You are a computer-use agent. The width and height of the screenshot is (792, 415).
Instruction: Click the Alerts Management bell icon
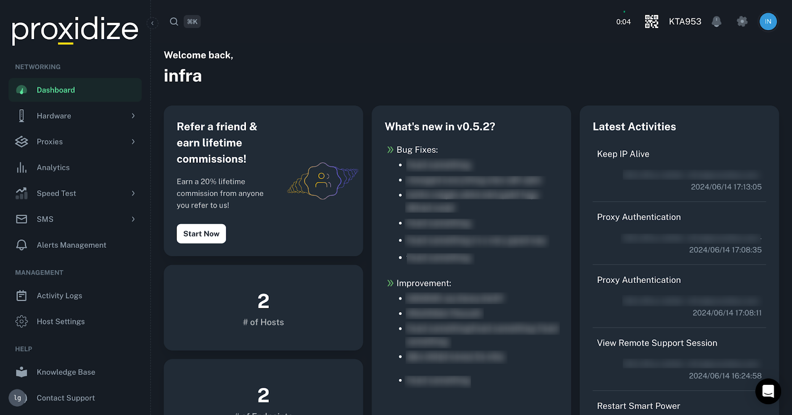click(x=21, y=245)
